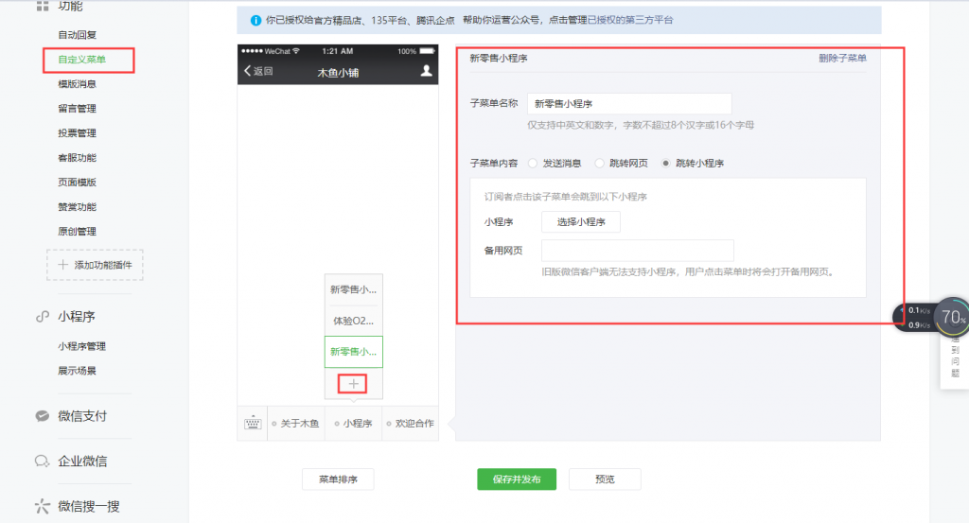
Task: Select the 跳转小程序 radio option
Action: tap(666, 163)
